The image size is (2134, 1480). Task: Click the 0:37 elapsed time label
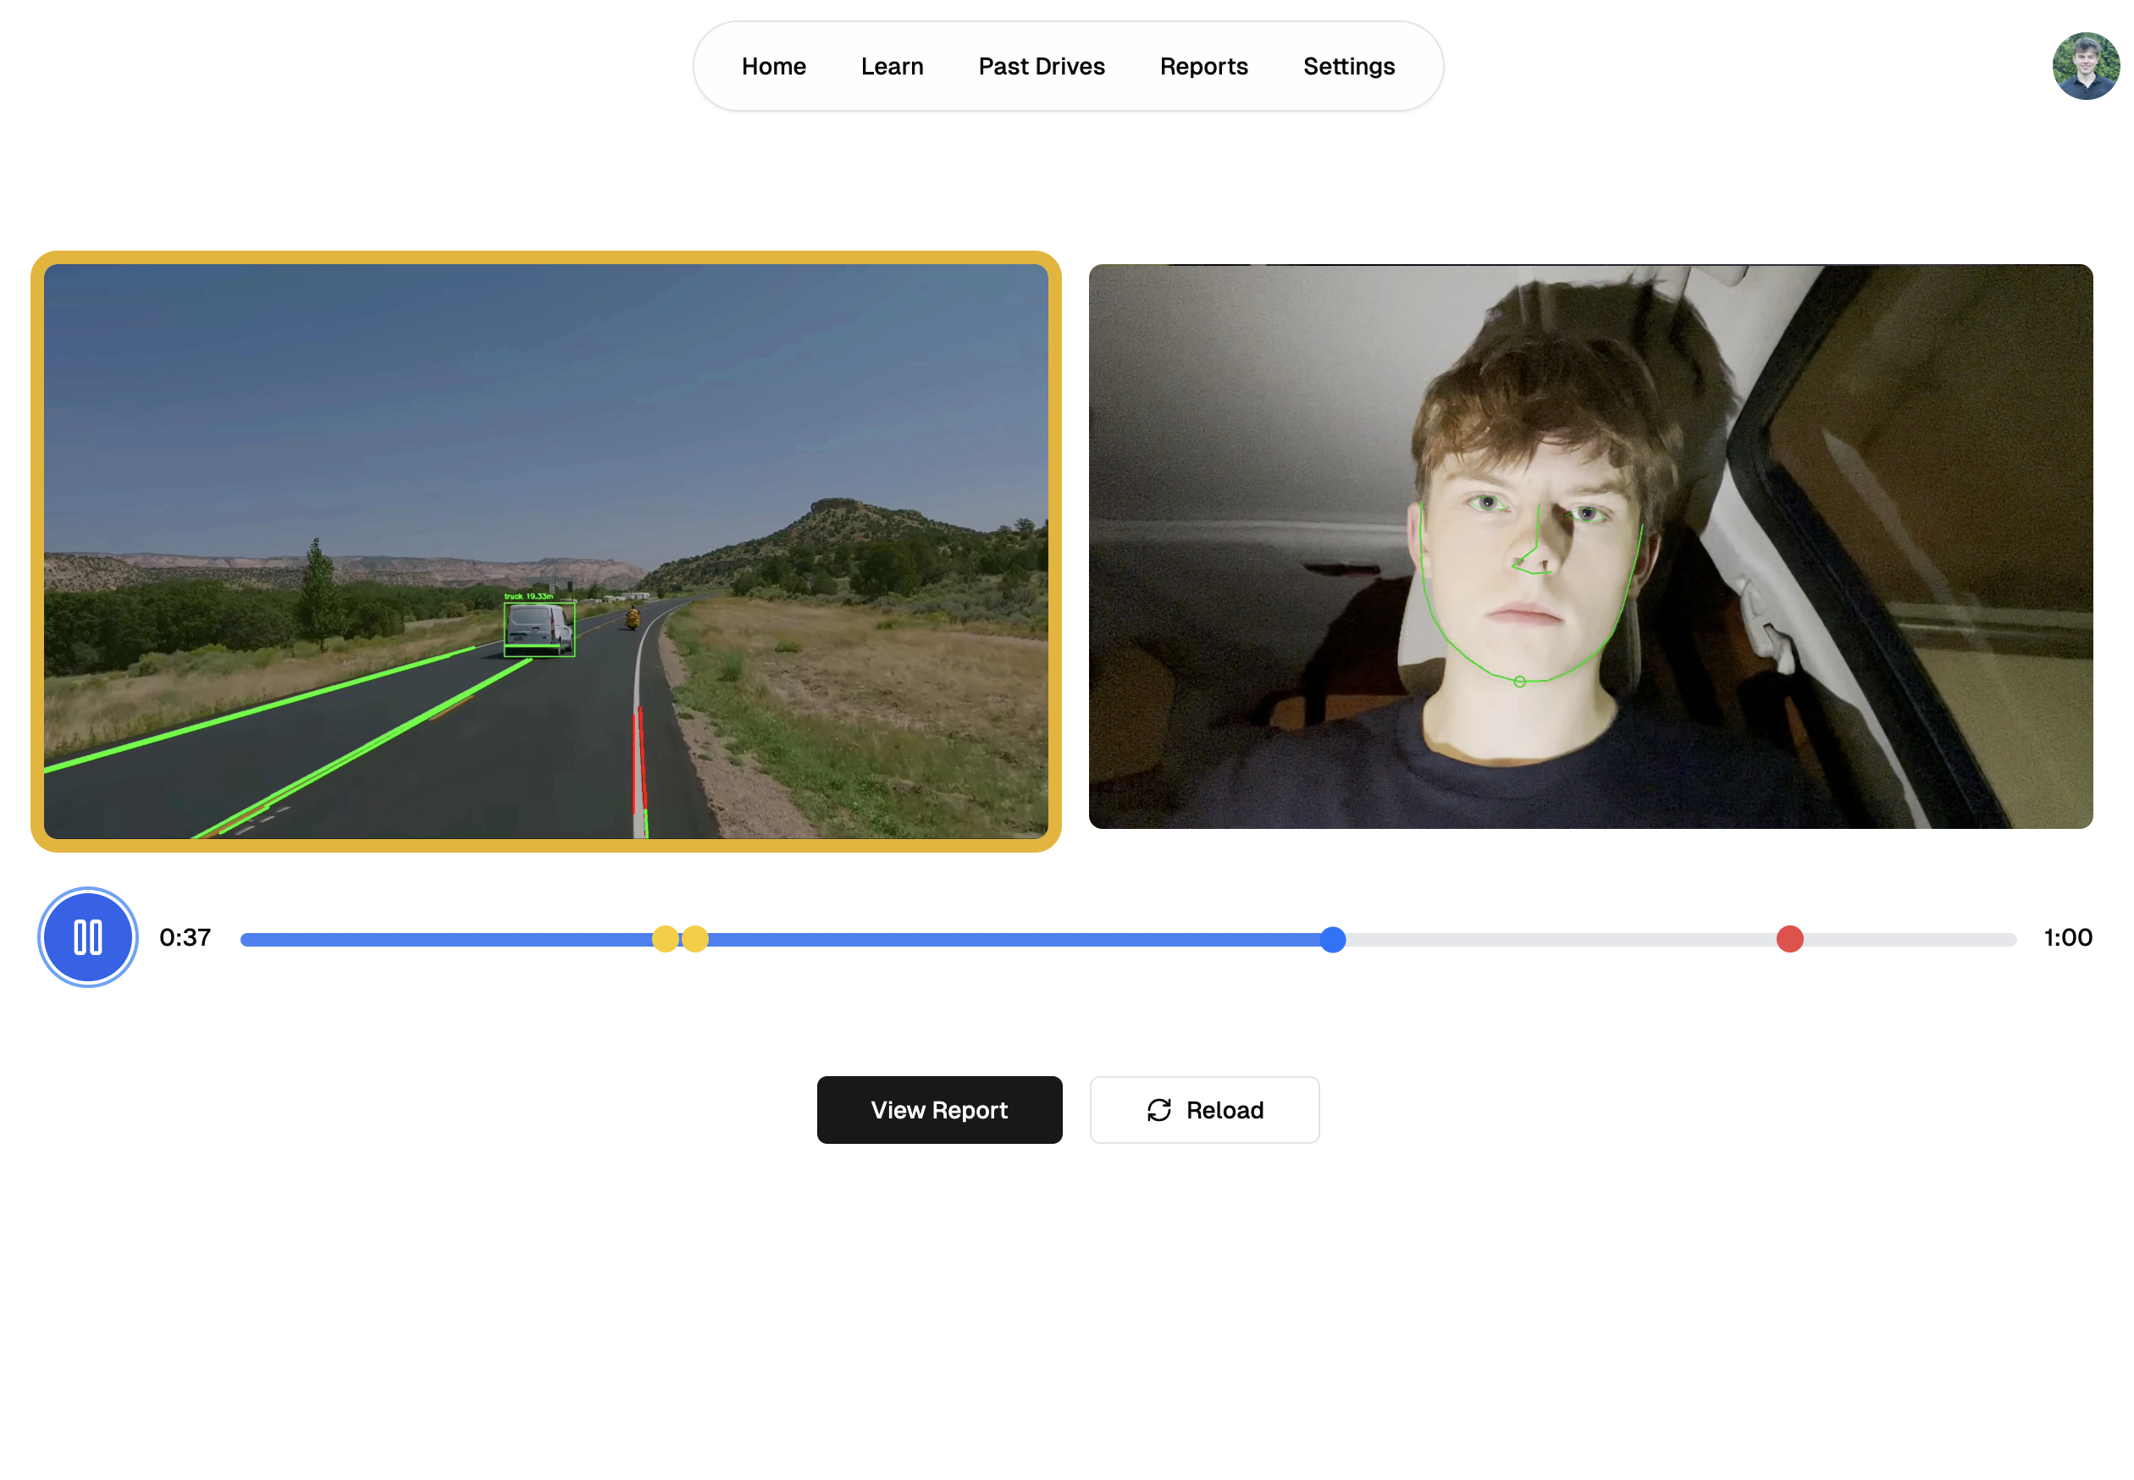click(x=185, y=936)
